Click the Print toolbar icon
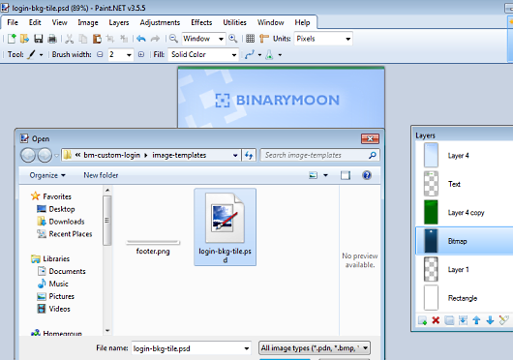Viewport: 513px width, 360px height. pos(52,39)
